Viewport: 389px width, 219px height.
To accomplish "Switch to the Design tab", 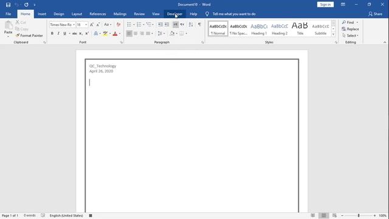I will click(x=59, y=14).
